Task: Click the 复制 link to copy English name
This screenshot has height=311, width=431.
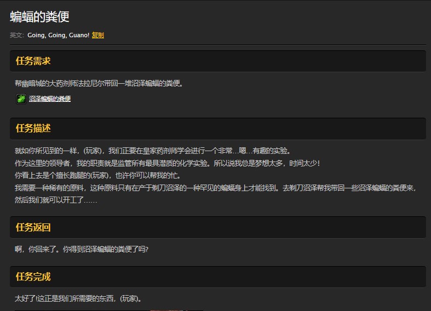Action: tap(98, 35)
